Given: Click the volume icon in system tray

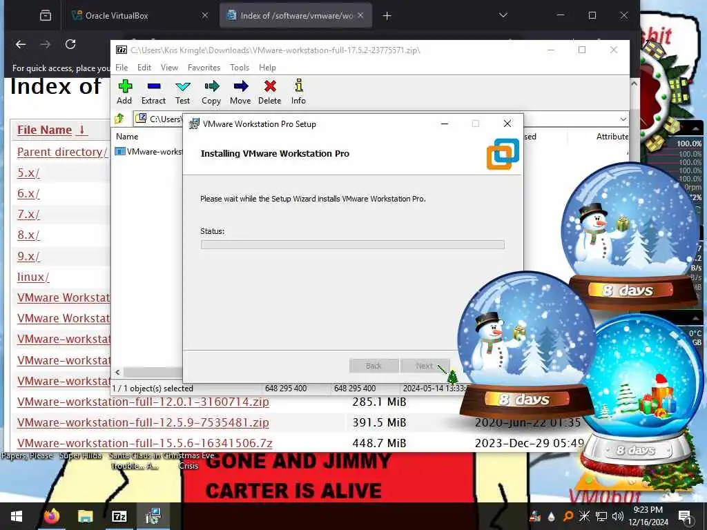Looking at the screenshot, I should [x=618, y=516].
